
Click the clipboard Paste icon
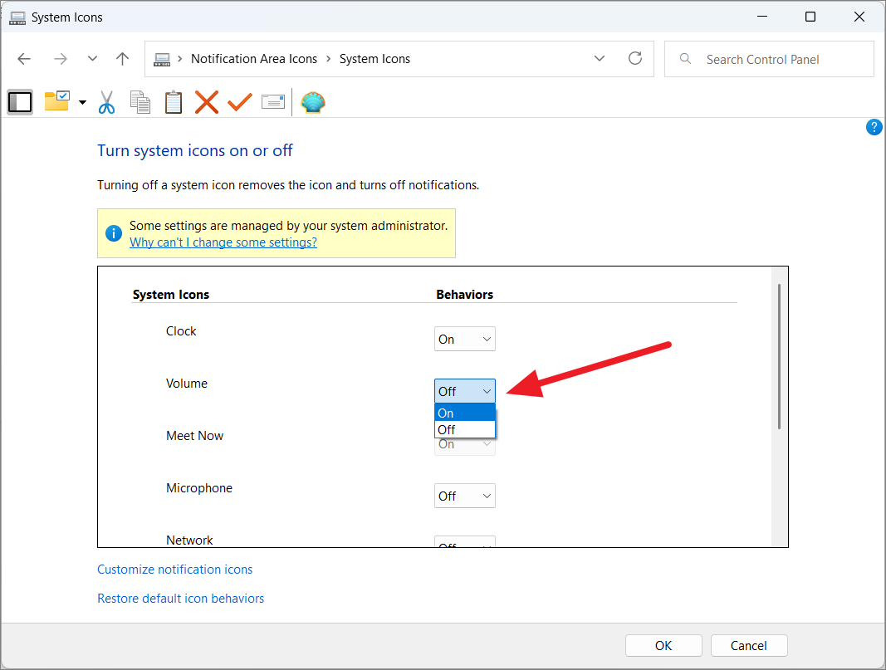click(x=173, y=102)
